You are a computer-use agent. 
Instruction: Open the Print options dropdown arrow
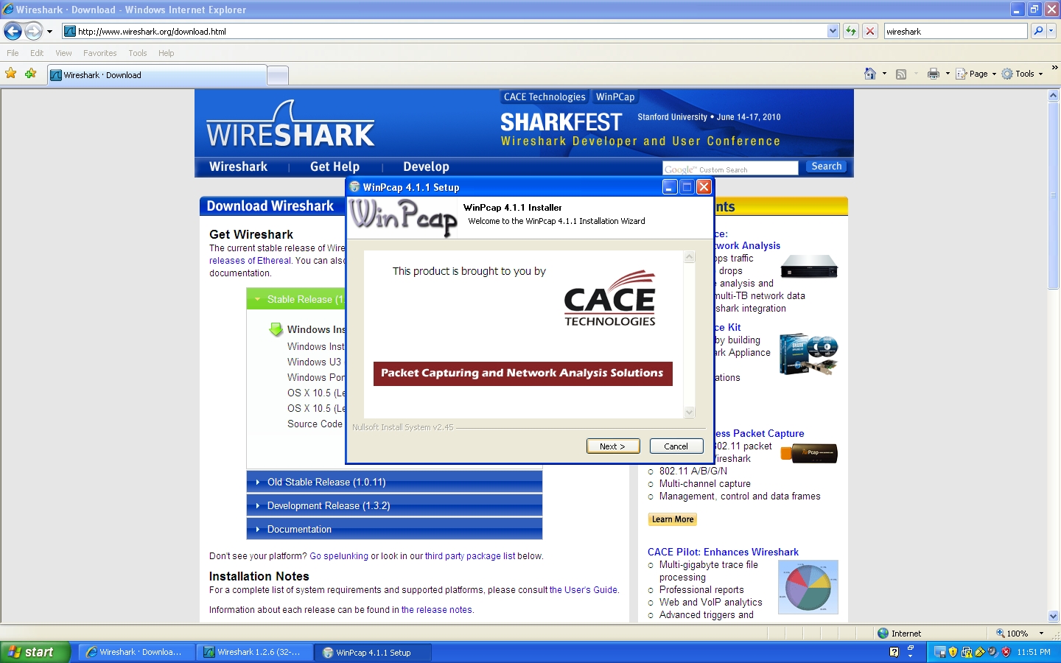948,74
